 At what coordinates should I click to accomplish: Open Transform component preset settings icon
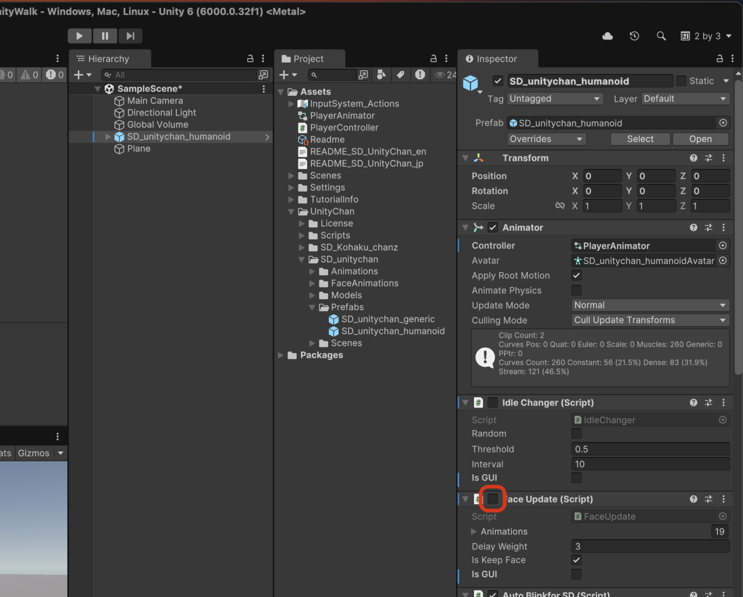pyautogui.click(x=708, y=158)
